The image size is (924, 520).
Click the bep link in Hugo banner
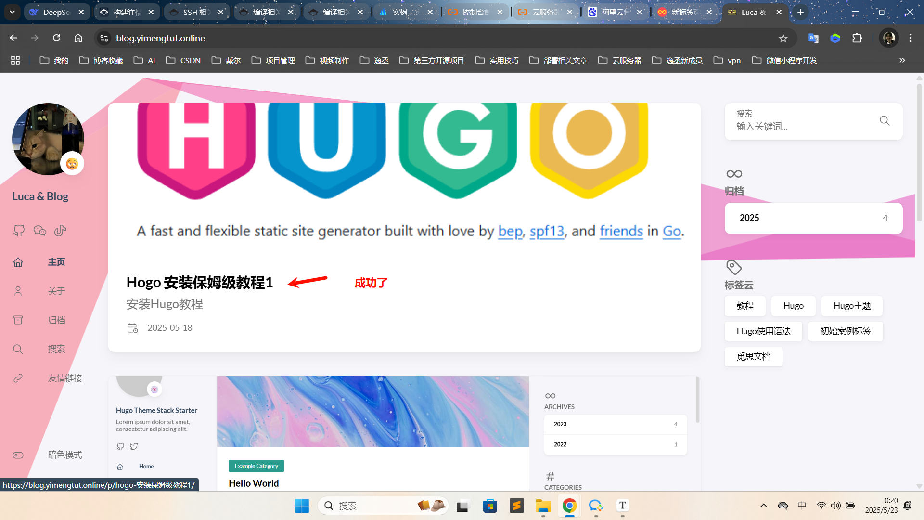point(510,231)
